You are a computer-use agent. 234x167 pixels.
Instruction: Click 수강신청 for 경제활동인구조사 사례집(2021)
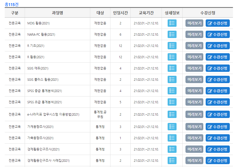(217, 160)
